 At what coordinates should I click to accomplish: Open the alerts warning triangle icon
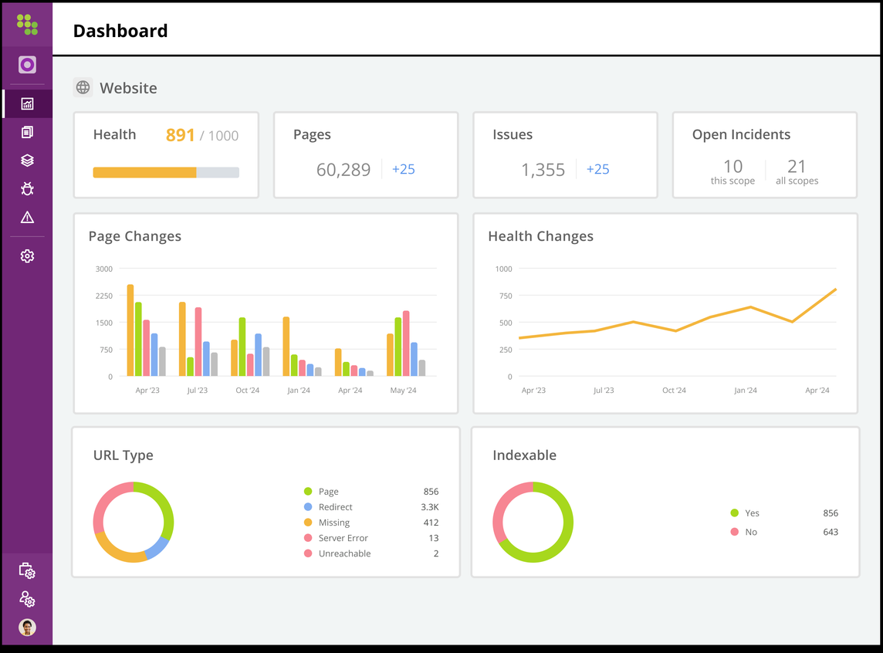[26, 218]
